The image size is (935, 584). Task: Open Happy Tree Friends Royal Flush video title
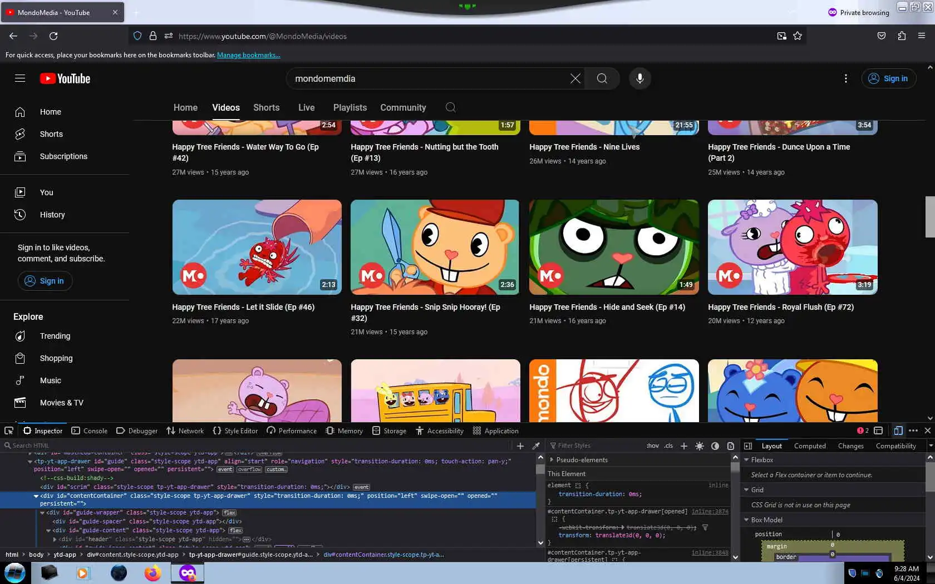781,307
